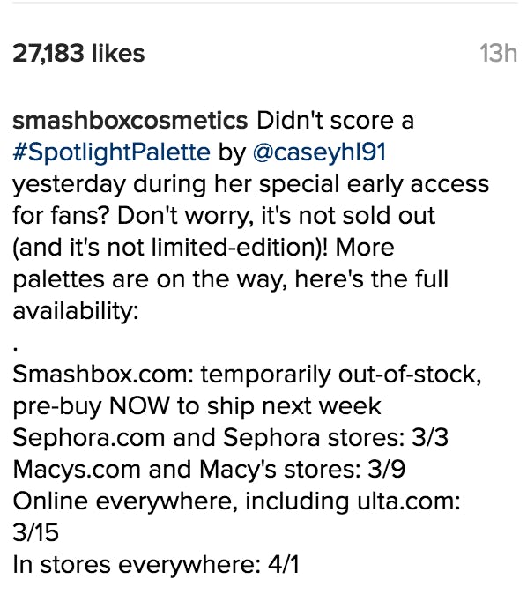This screenshot has height=594, width=527.
Task: Click the temporarily out-of-stock phrase
Action: point(341,375)
